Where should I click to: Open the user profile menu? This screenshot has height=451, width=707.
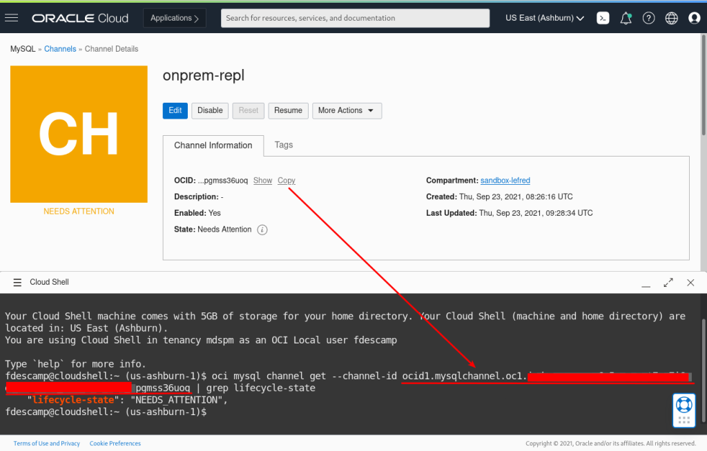coord(695,18)
